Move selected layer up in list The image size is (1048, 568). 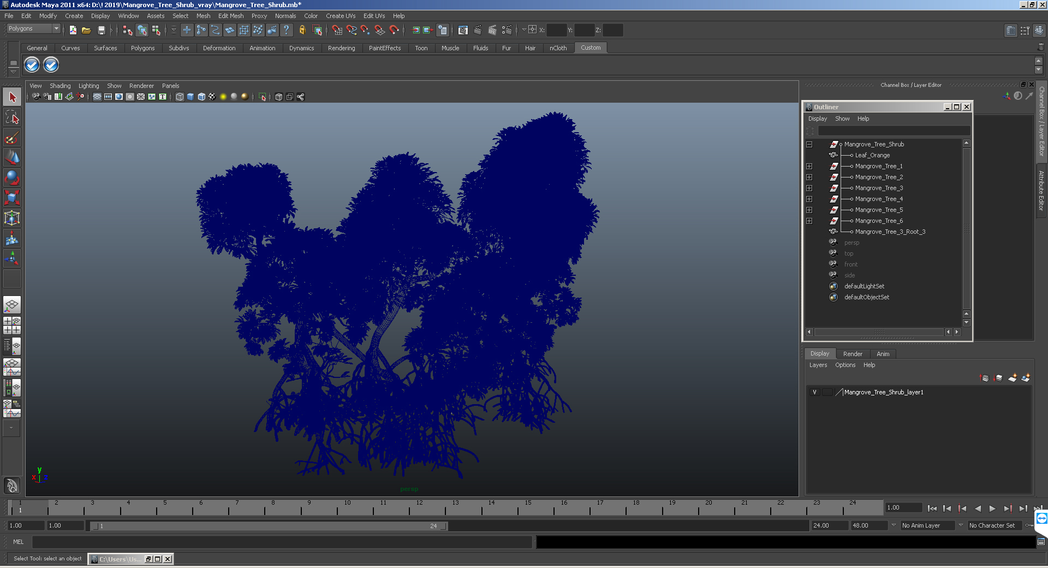pyautogui.click(x=985, y=377)
